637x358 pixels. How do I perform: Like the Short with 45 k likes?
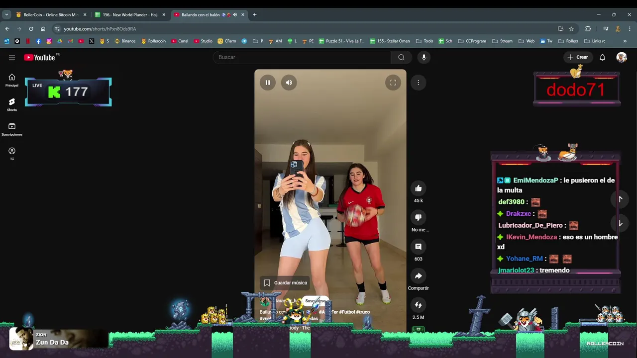(x=419, y=188)
